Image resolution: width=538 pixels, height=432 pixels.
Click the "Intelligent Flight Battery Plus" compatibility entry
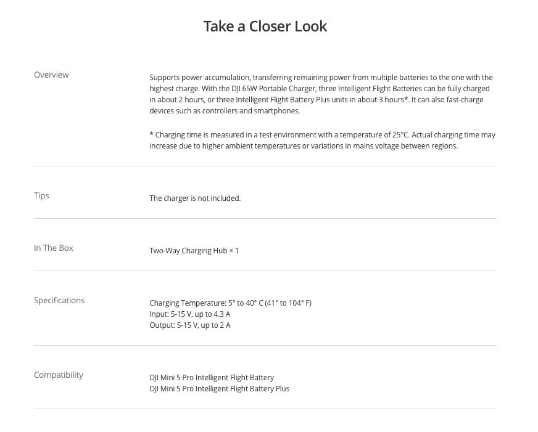coord(220,389)
